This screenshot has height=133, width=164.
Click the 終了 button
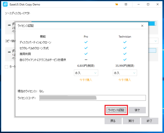150,121
